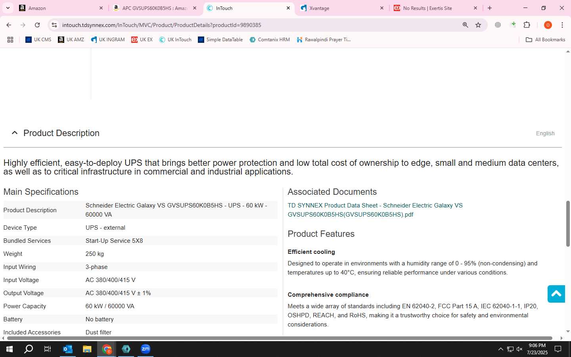Viewport: 571px width, 357px height.
Task: Switch to the No Results Exertis Site tab
Action: pyautogui.click(x=436, y=8)
